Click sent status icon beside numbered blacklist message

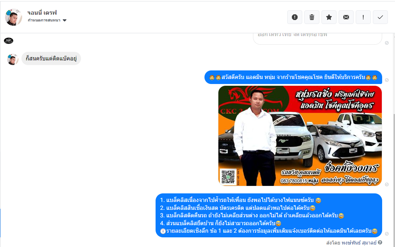coord(387,233)
